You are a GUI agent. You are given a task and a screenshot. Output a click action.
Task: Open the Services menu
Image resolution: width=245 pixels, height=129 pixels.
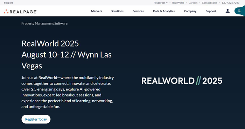(138, 11)
